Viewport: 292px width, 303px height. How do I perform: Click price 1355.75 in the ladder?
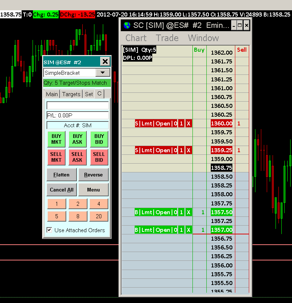pos(221,274)
